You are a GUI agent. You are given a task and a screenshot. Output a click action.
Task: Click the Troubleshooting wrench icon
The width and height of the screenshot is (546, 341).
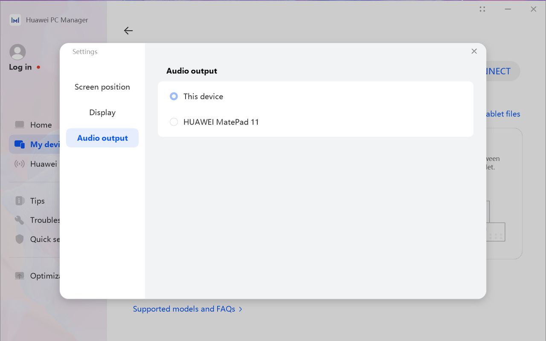tap(20, 220)
